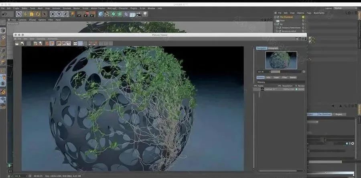Image resolution: width=361 pixels, height=178 pixels.
Task: Click Picture Viewer zoom magnifier icon
Action: pyautogui.click(x=41, y=43)
